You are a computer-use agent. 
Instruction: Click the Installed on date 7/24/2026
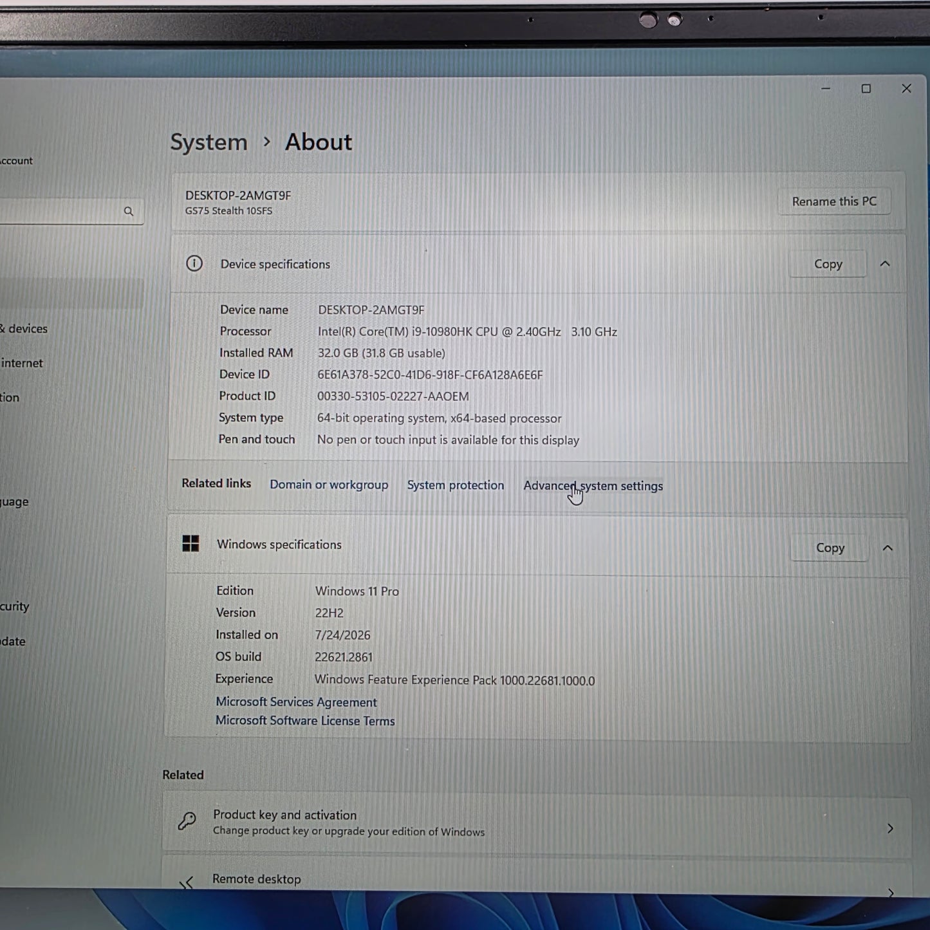pos(342,635)
